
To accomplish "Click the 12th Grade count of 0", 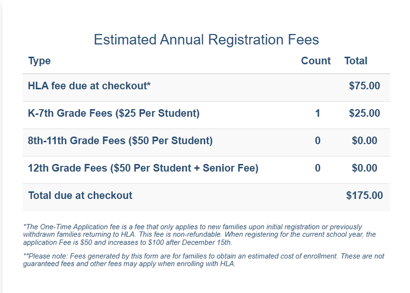I will [x=318, y=168].
